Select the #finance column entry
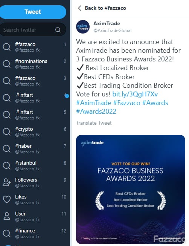189x246 pixels. coord(35,233)
